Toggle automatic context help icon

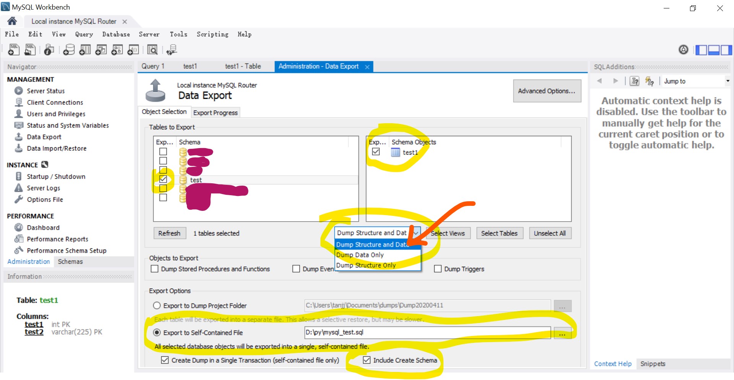(649, 81)
